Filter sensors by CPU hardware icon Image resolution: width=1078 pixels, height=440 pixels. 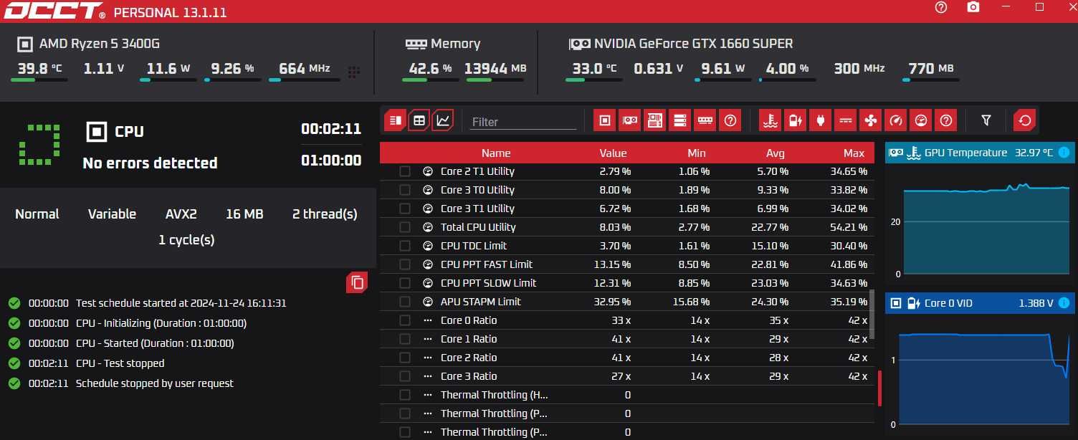pyautogui.click(x=605, y=120)
